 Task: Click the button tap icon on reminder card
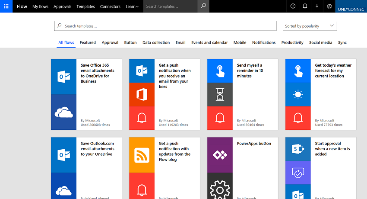coord(220,71)
